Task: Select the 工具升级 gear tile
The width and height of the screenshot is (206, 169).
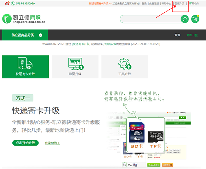Action: coord(125,67)
